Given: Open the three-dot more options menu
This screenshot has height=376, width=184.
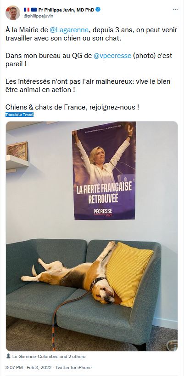Looking at the screenshot, I should point(175,9).
